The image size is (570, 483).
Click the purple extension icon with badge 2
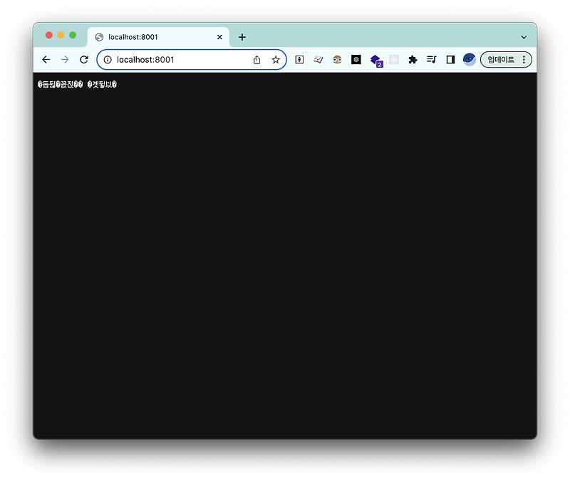375,60
